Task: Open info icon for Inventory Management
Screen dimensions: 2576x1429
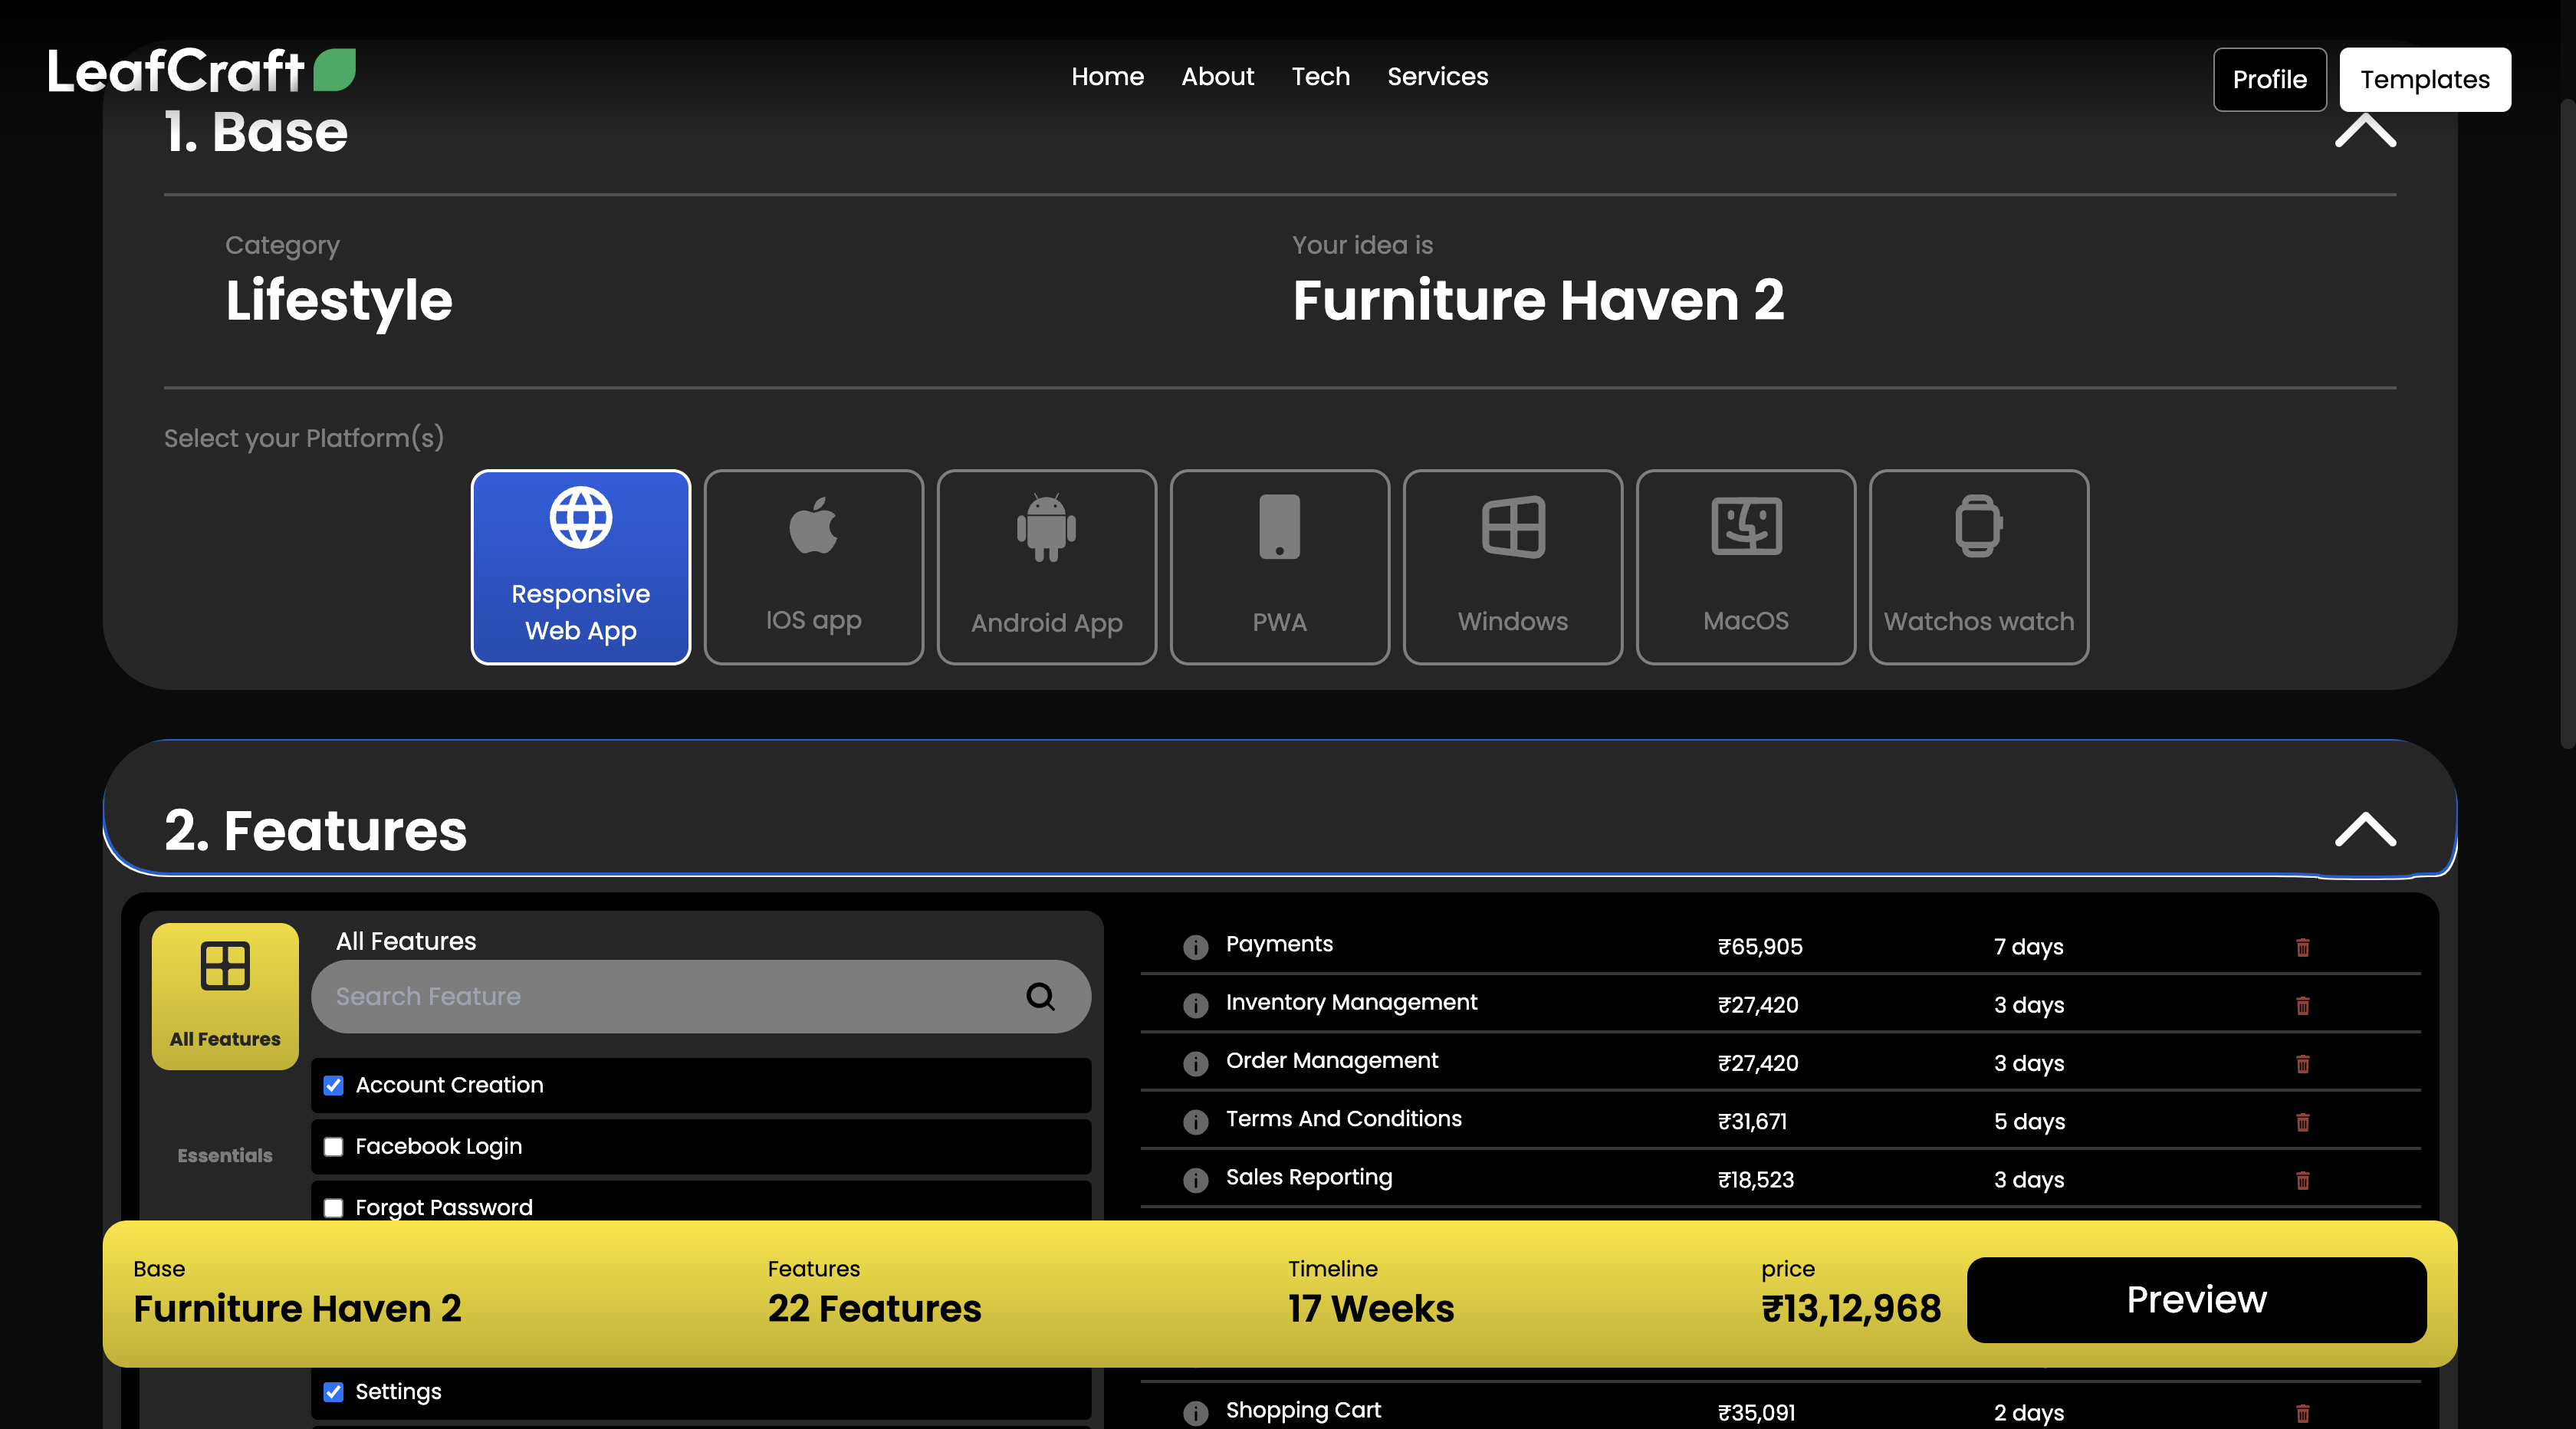Action: (x=1195, y=1005)
